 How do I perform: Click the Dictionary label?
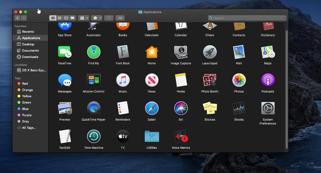[268, 35]
